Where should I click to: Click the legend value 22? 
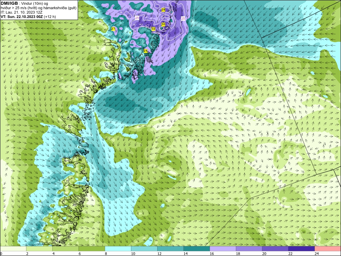291,254
